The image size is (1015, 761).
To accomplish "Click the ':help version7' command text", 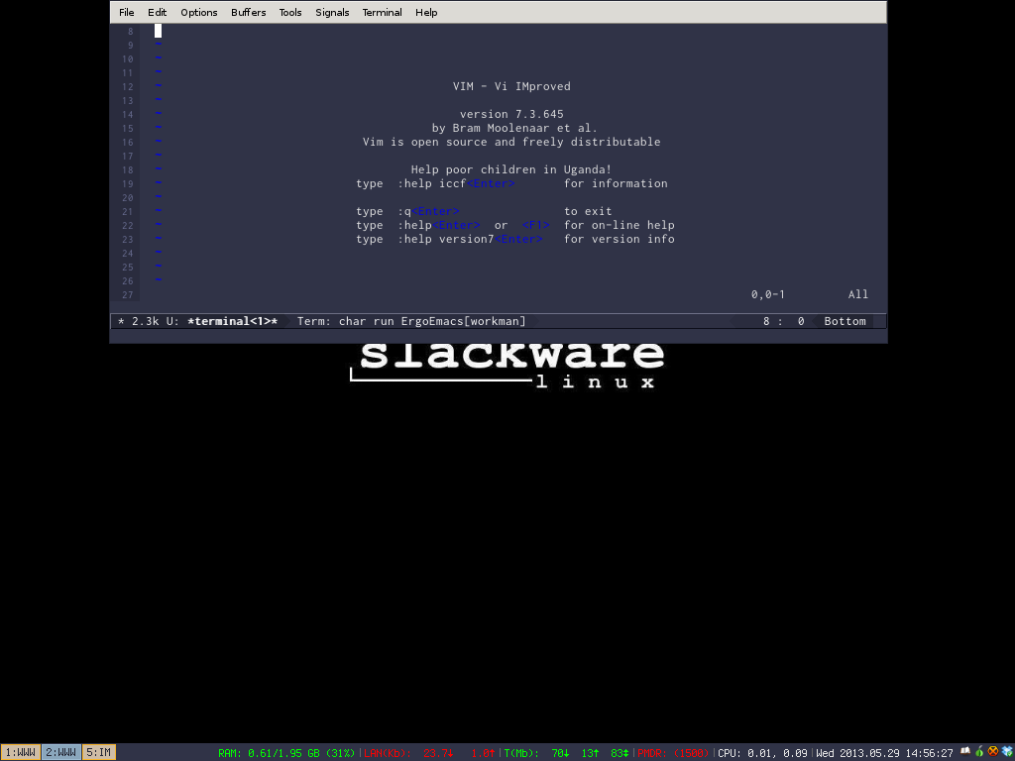I will point(445,239).
